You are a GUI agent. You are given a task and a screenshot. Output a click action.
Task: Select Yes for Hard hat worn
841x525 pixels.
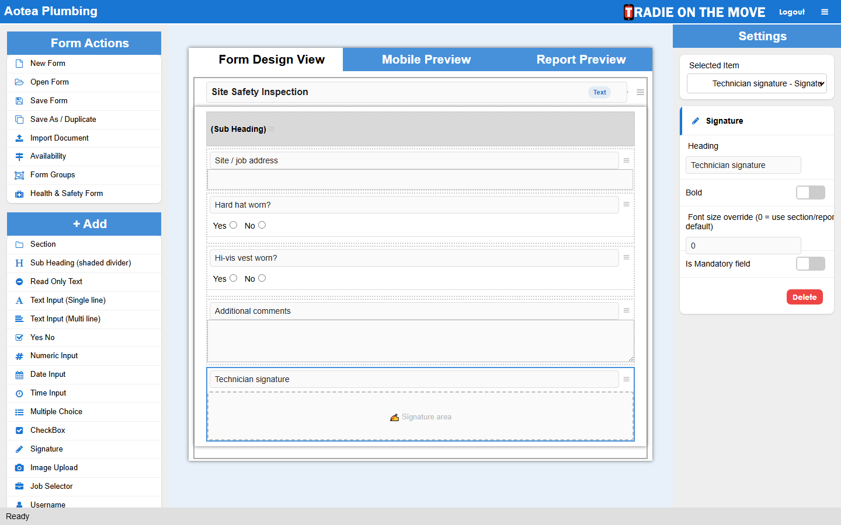point(234,225)
